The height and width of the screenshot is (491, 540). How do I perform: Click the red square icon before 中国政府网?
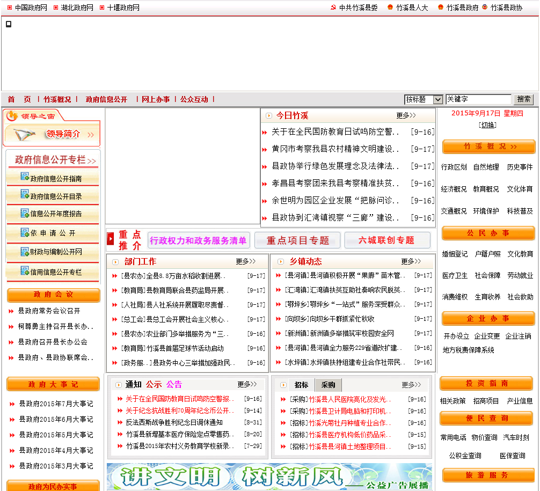[10, 8]
